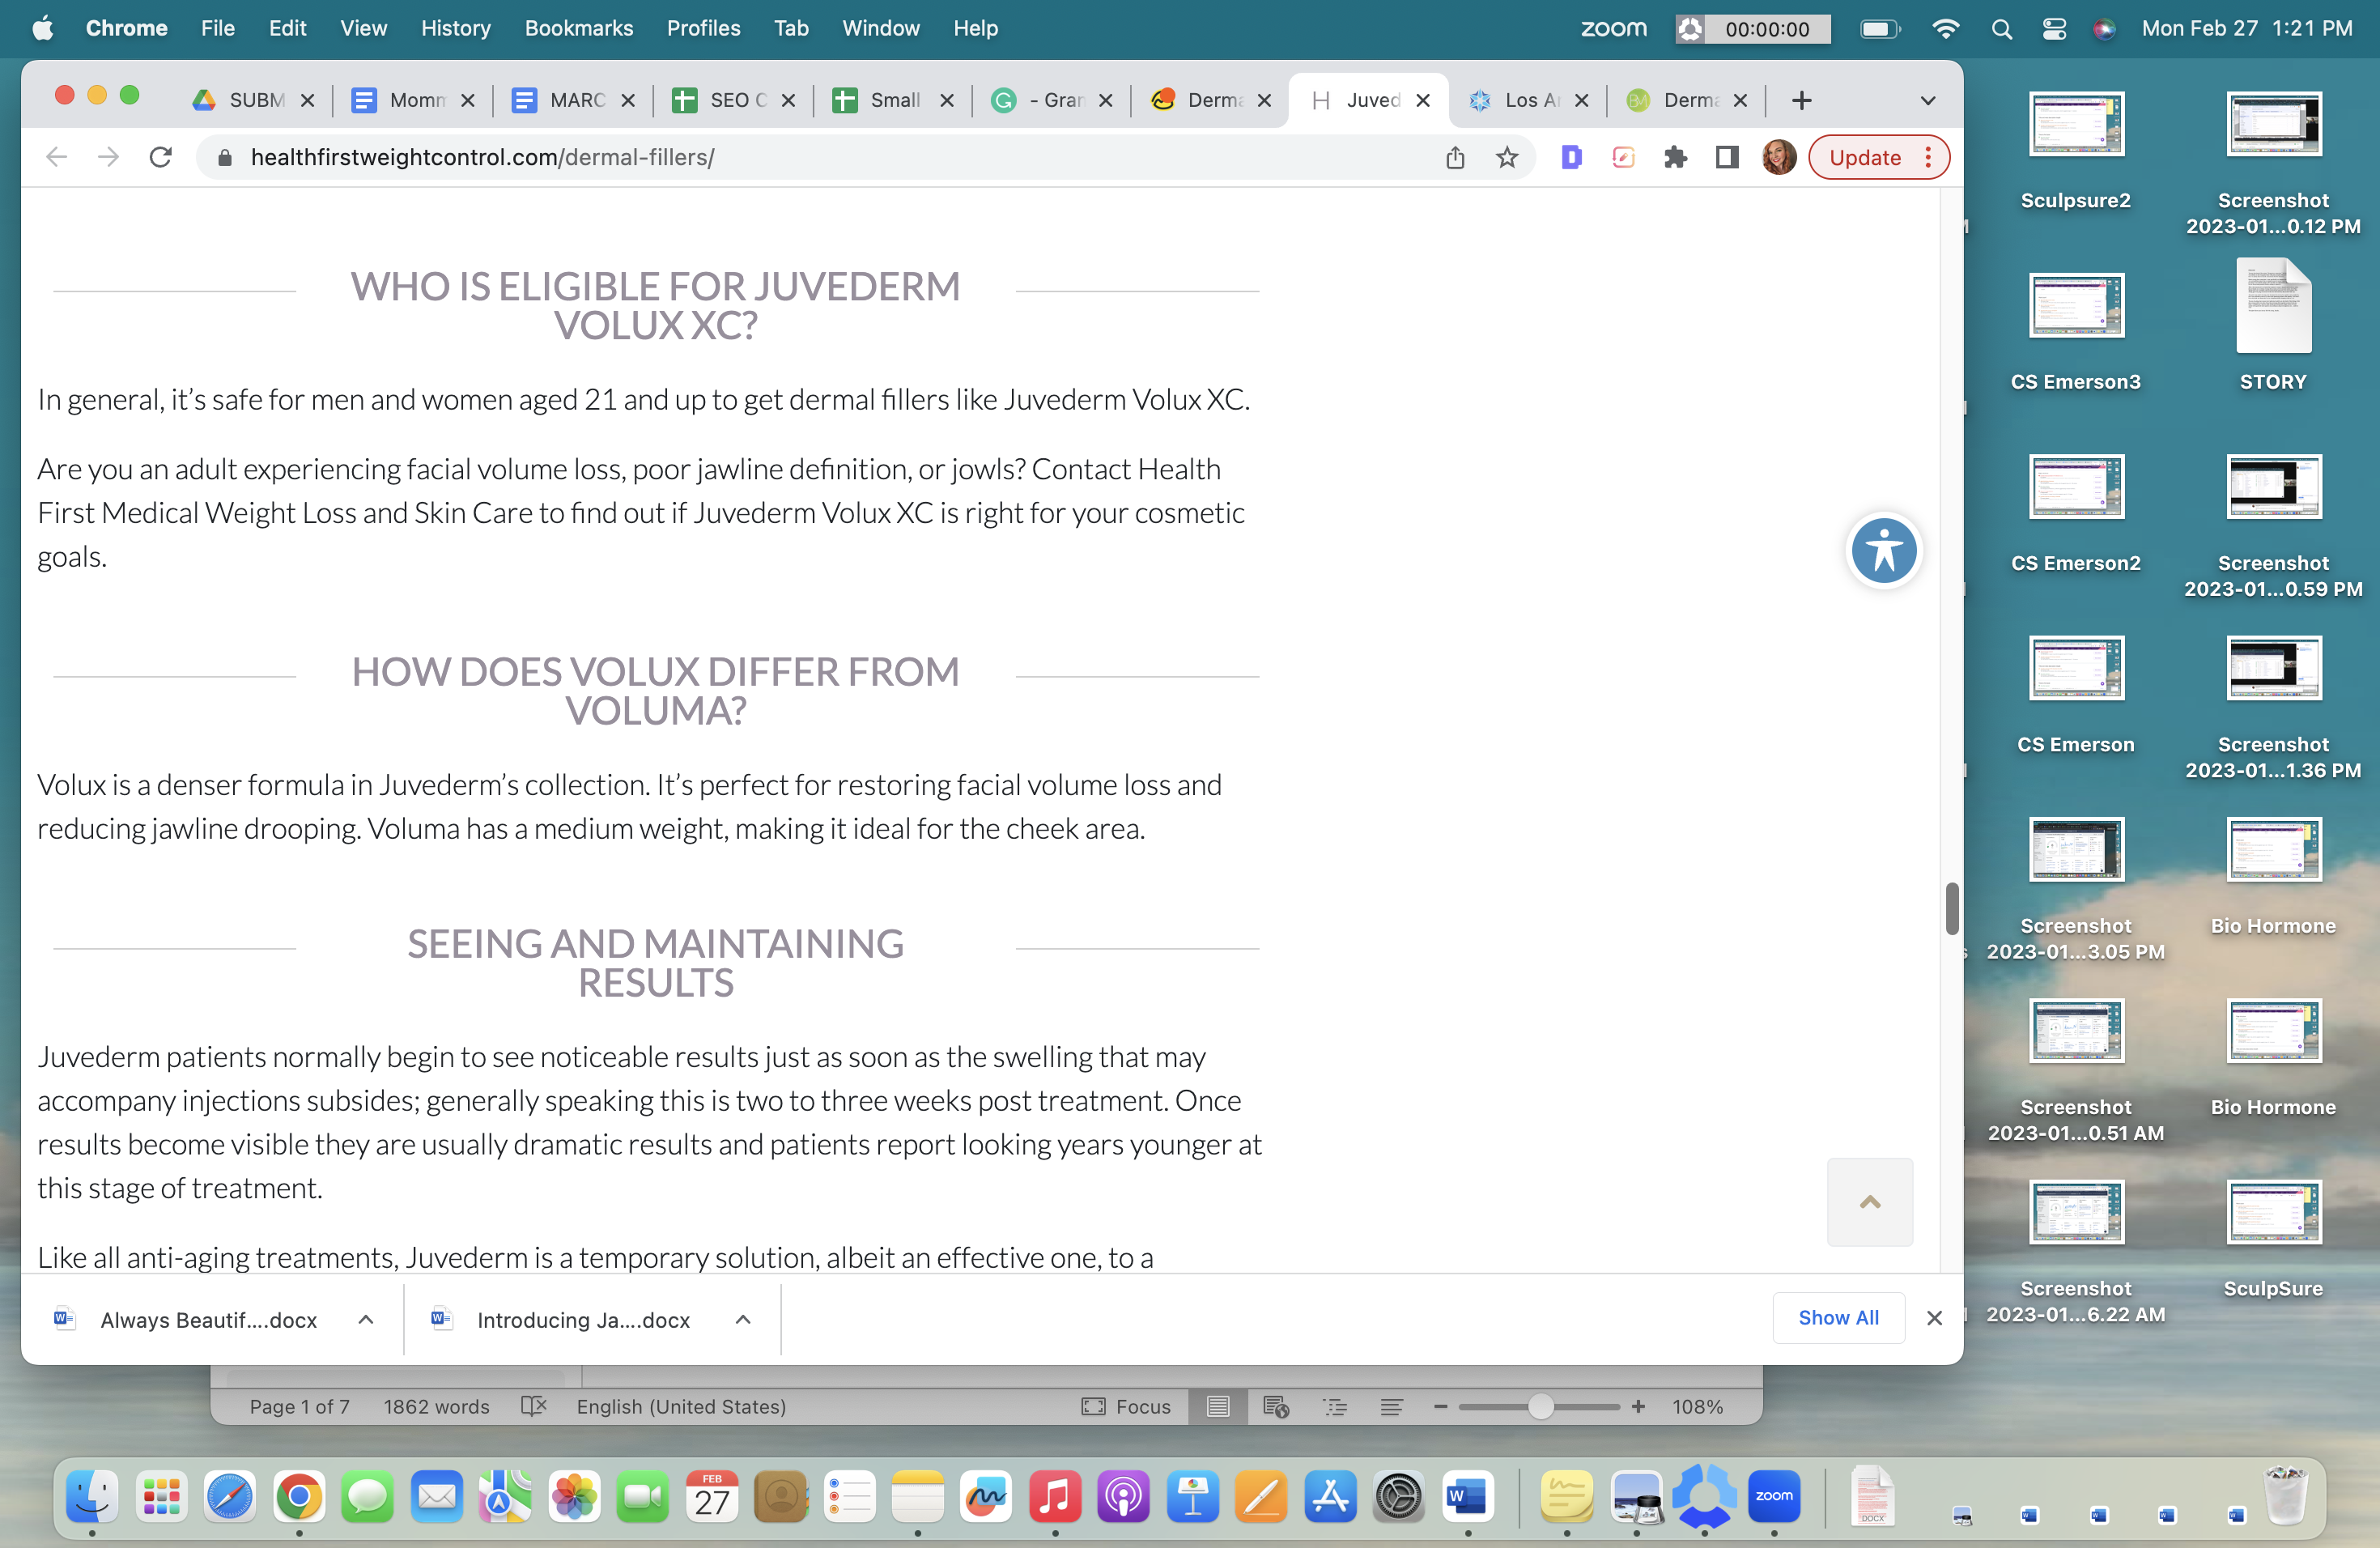
Task: Open the Bookmarks menu
Action: [578, 28]
